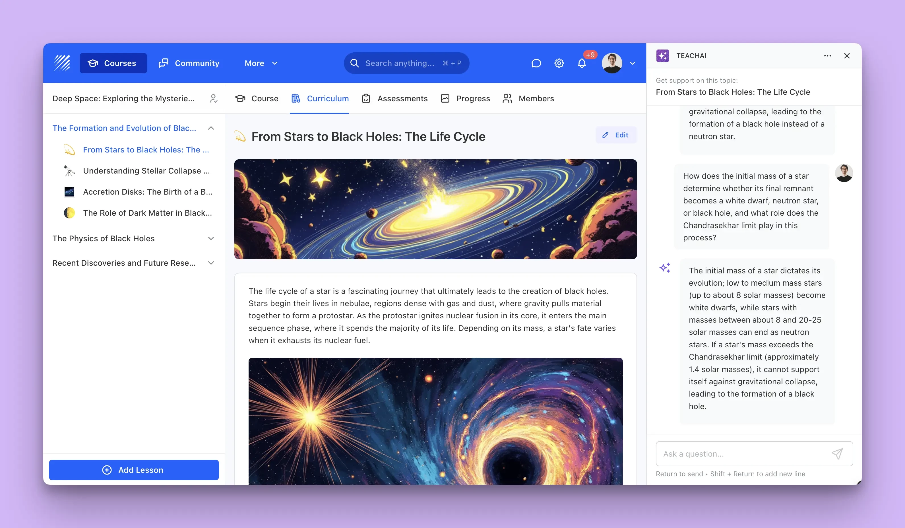Click the clipboard icon in Assessments tab
The image size is (905, 528).
coord(366,98)
